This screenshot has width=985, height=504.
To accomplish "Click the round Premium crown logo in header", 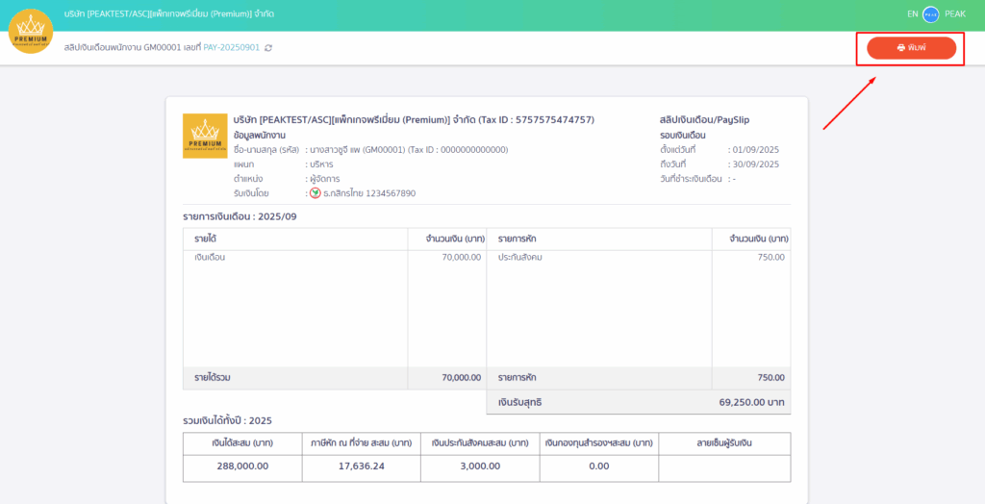I will click(x=31, y=31).
